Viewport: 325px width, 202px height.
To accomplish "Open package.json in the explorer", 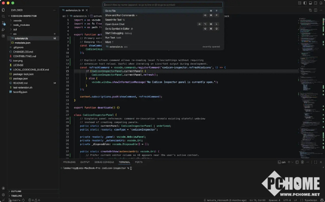I will [20, 78].
